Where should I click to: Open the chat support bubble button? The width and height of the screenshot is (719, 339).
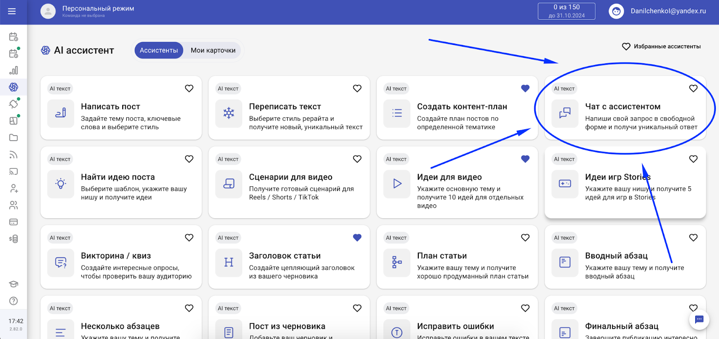tap(699, 320)
